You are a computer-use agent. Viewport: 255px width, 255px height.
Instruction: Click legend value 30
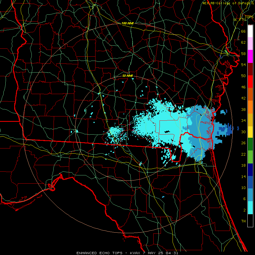click(243, 132)
